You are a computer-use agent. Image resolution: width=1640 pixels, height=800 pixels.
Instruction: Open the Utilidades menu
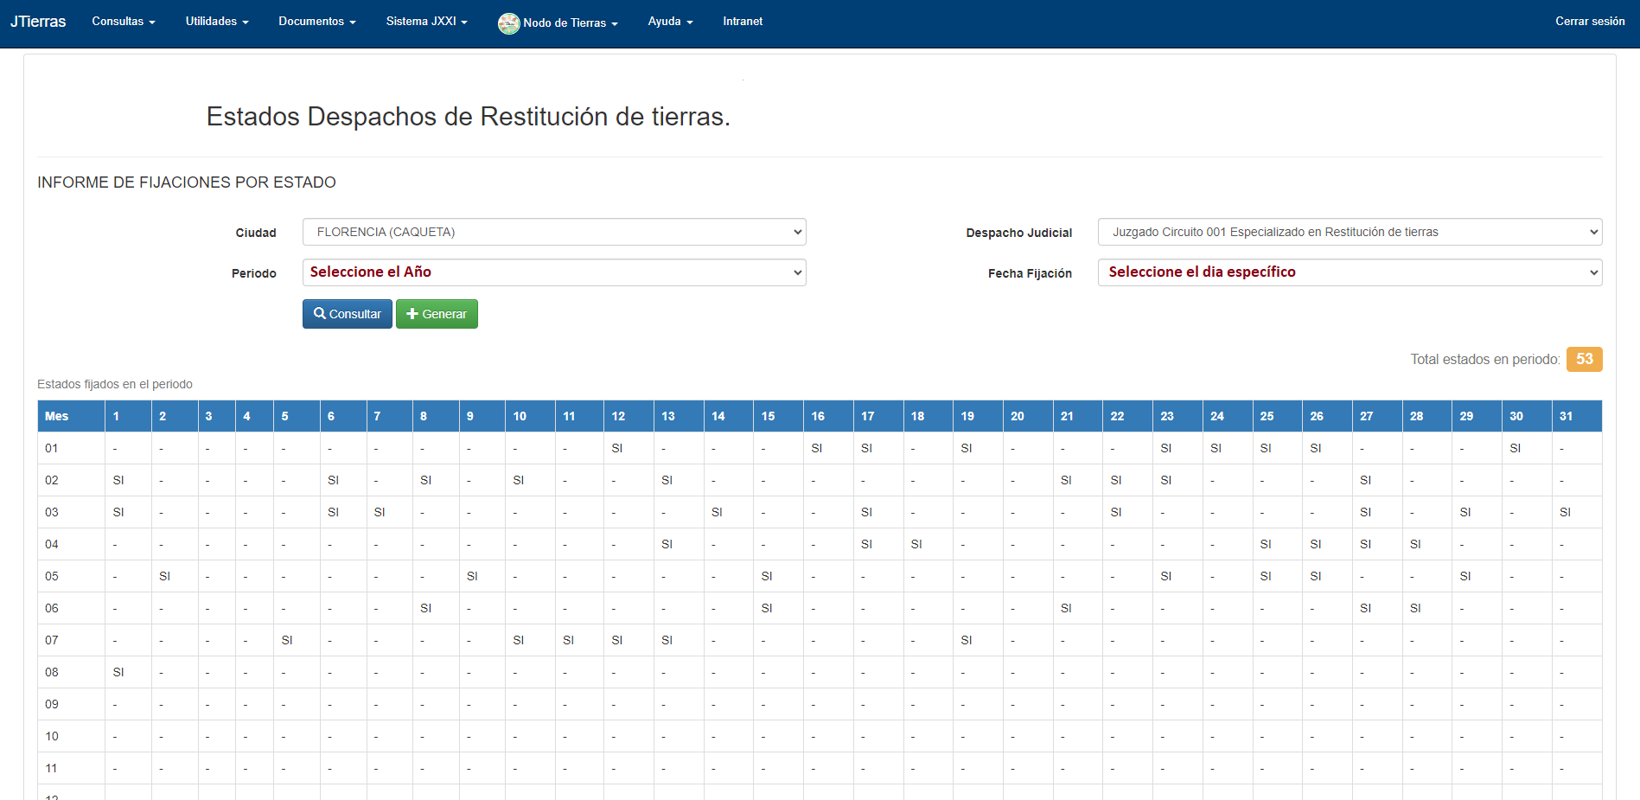coord(216,22)
